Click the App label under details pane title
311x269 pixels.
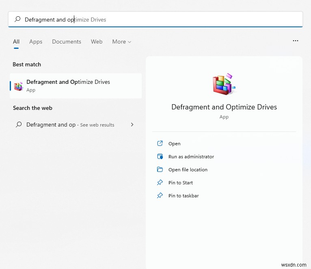click(x=224, y=117)
